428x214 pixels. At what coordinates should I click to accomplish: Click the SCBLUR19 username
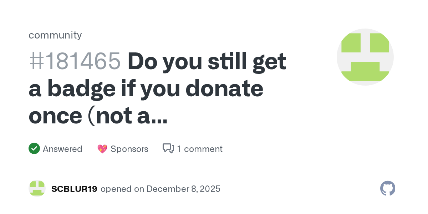pos(74,189)
